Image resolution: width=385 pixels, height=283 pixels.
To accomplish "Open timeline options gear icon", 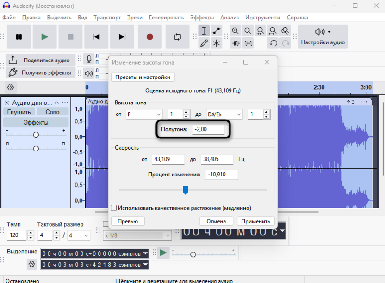I will pos(11,87).
